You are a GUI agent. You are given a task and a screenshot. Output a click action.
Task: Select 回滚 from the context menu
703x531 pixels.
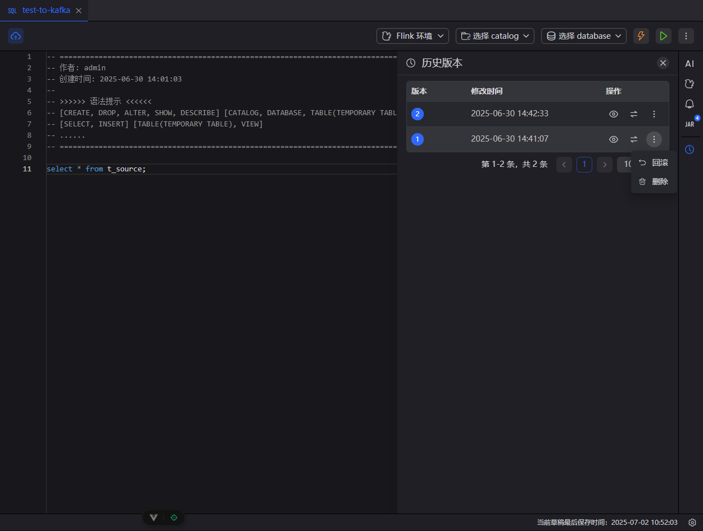click(654, 163)
